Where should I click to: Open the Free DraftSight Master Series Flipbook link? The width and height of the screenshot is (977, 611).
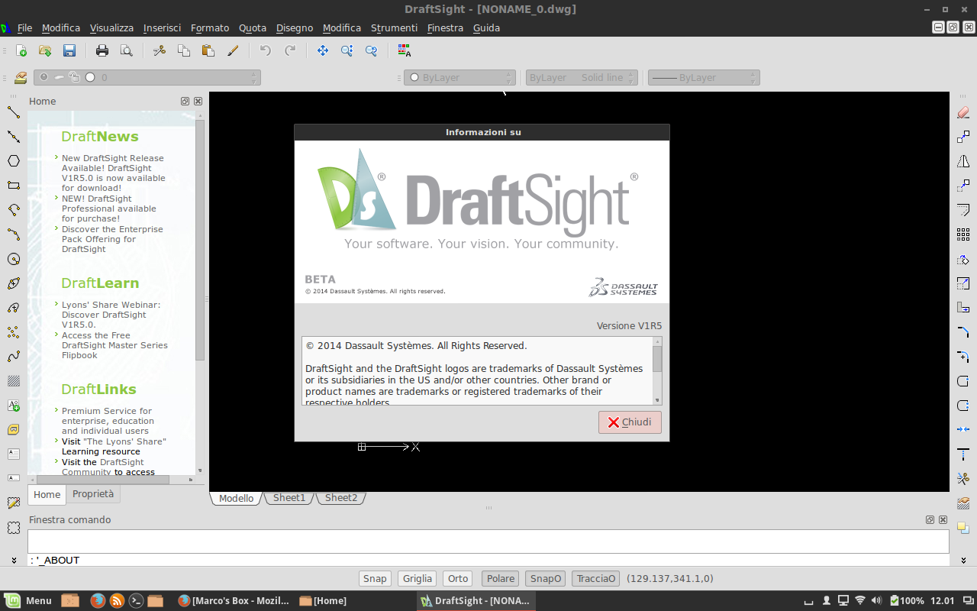click(114, 345)
